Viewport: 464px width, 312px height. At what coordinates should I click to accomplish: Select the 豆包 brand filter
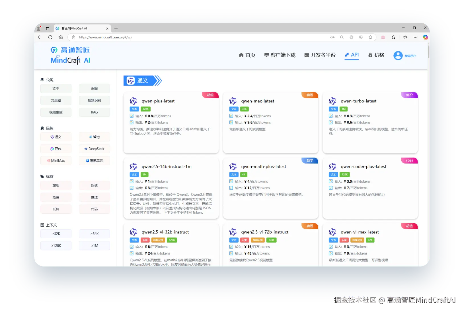click(x=56, y=149)
